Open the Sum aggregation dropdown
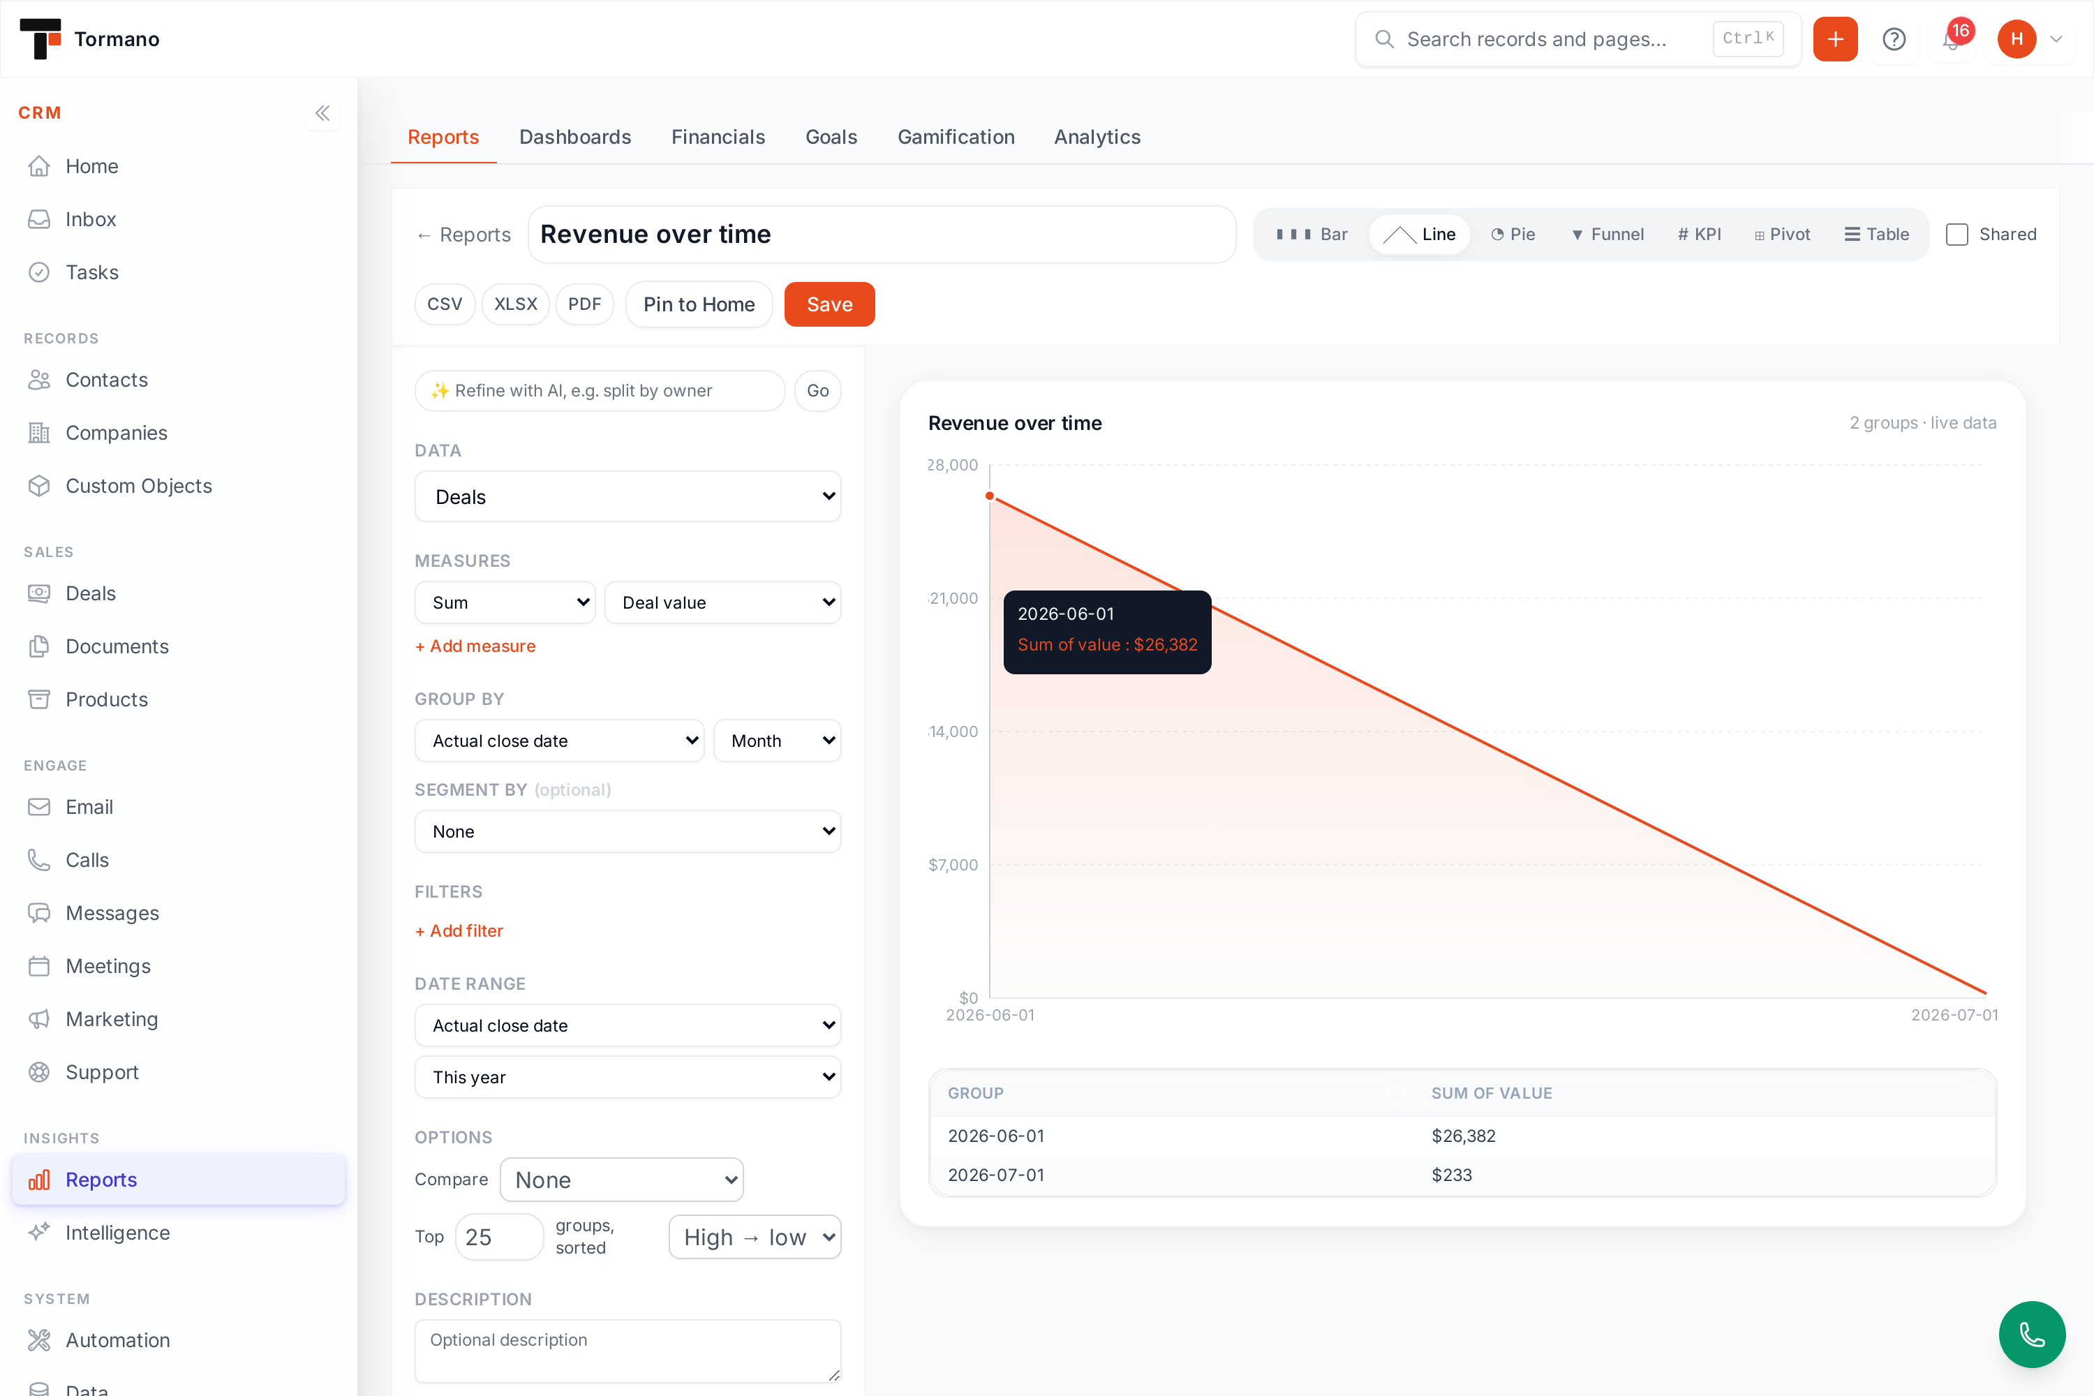The image size is (2094, 1396). pos(505,603)
